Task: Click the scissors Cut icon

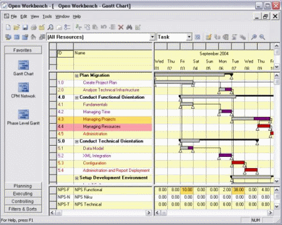Action: (78, 27)
